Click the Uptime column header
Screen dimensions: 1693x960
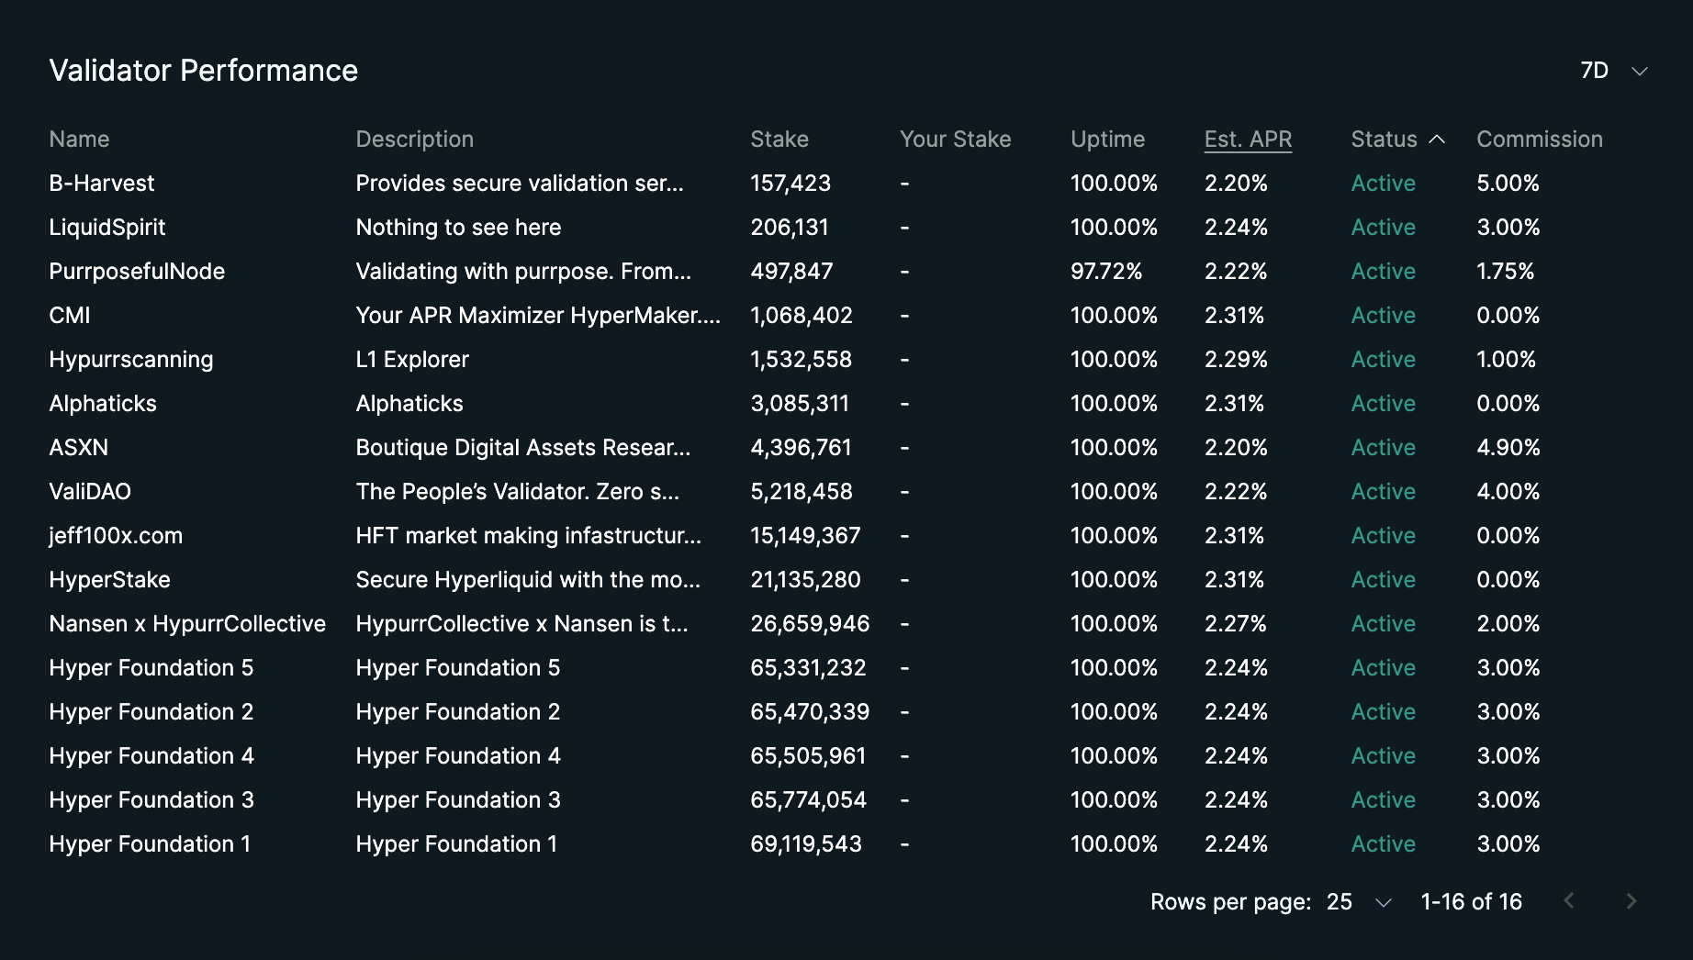tap(1107, 140)
